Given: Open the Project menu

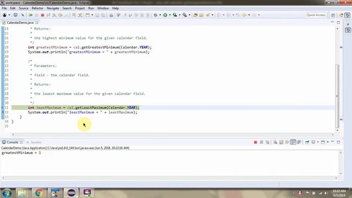Looking at the screenshot, I should pyautogui.click(x=80, y=8).
